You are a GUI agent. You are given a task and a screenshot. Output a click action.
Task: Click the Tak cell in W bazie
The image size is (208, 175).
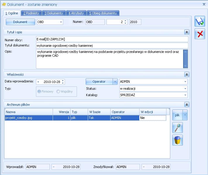tap(99, 118)
